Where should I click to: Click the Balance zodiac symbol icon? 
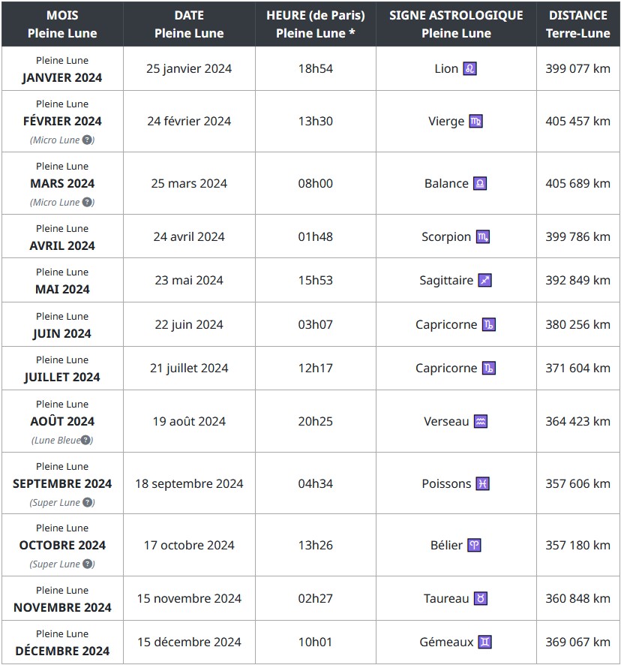point(480,184)
